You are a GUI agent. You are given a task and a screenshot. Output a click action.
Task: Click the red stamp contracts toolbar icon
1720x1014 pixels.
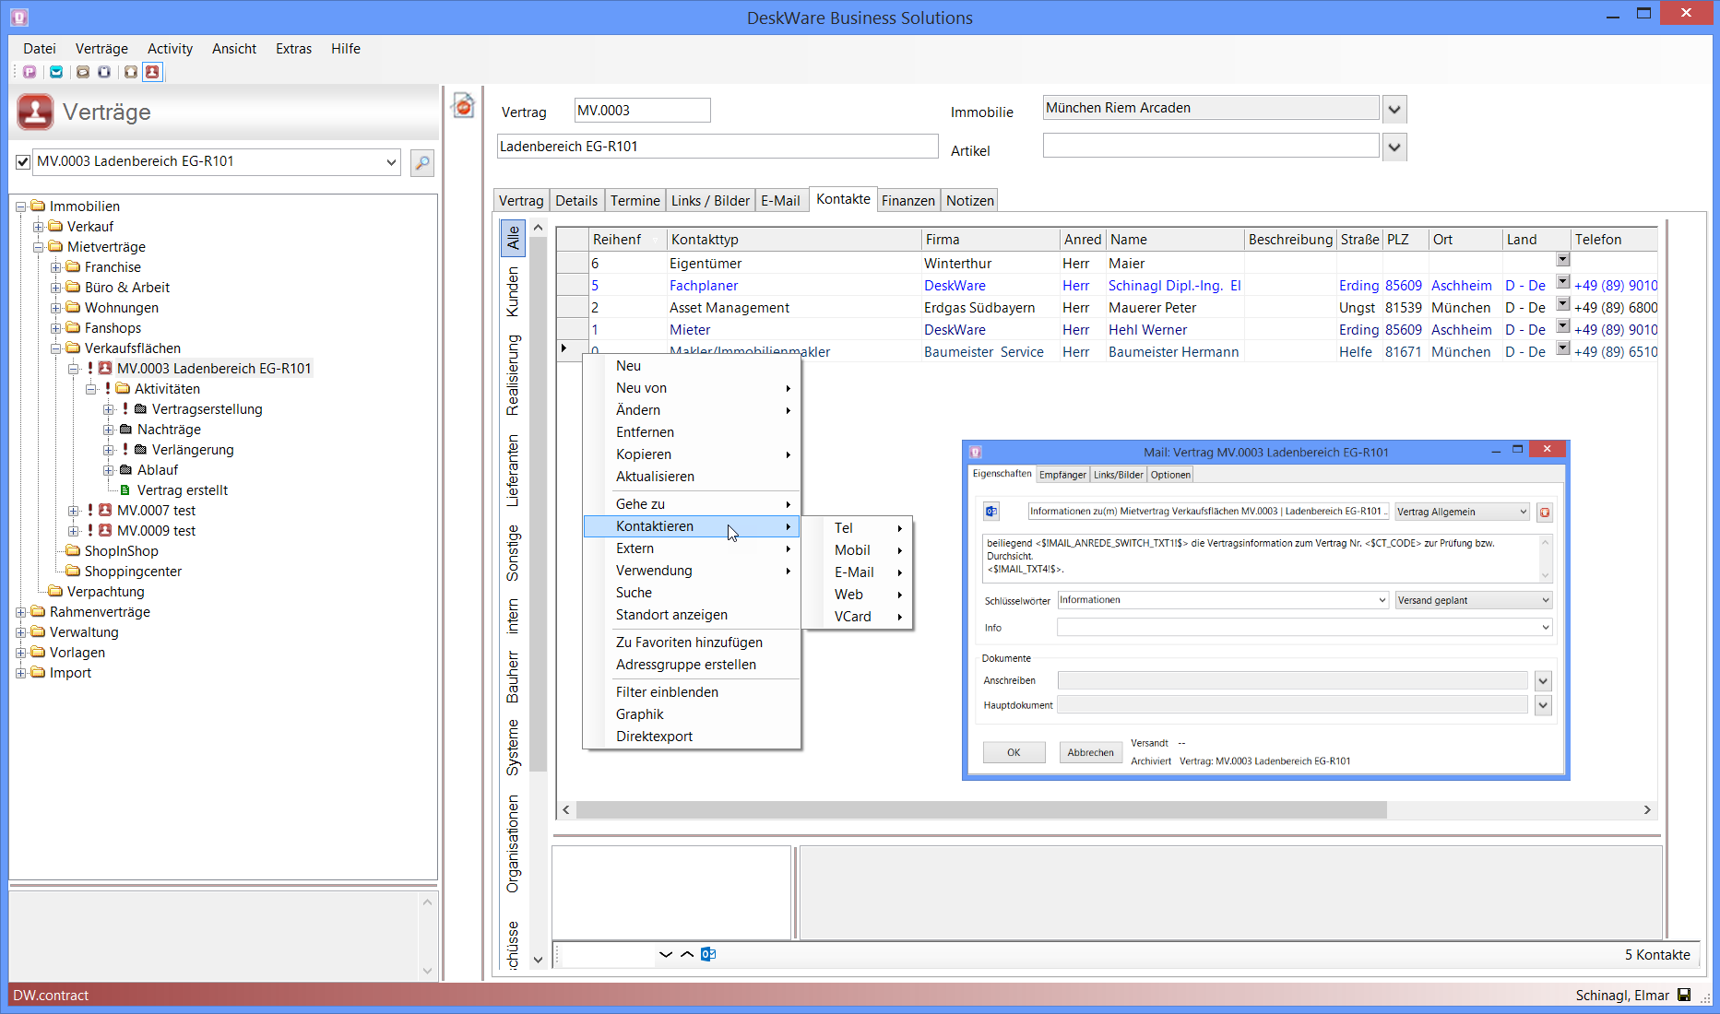pos(152,72)
